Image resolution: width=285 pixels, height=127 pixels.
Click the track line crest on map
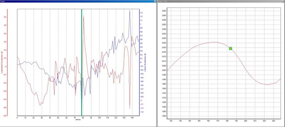click(x=213, y=42)
